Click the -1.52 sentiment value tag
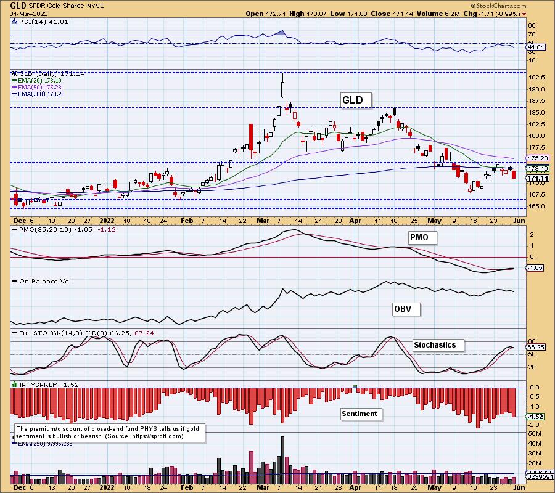Image resolution: width=555 pixels, height=493 pixels. (x=535, y=417)
